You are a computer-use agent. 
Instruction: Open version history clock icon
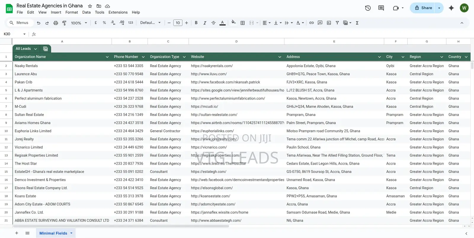pyautogui.click(x=368, y=8)
